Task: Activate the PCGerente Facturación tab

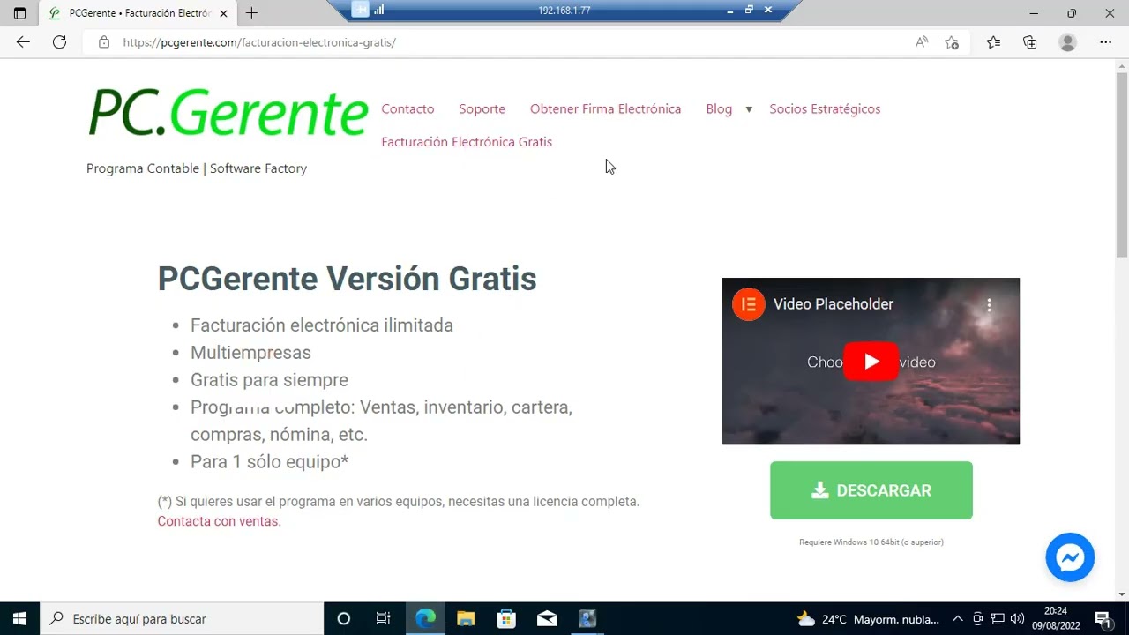Action: (x=139, y=13)
